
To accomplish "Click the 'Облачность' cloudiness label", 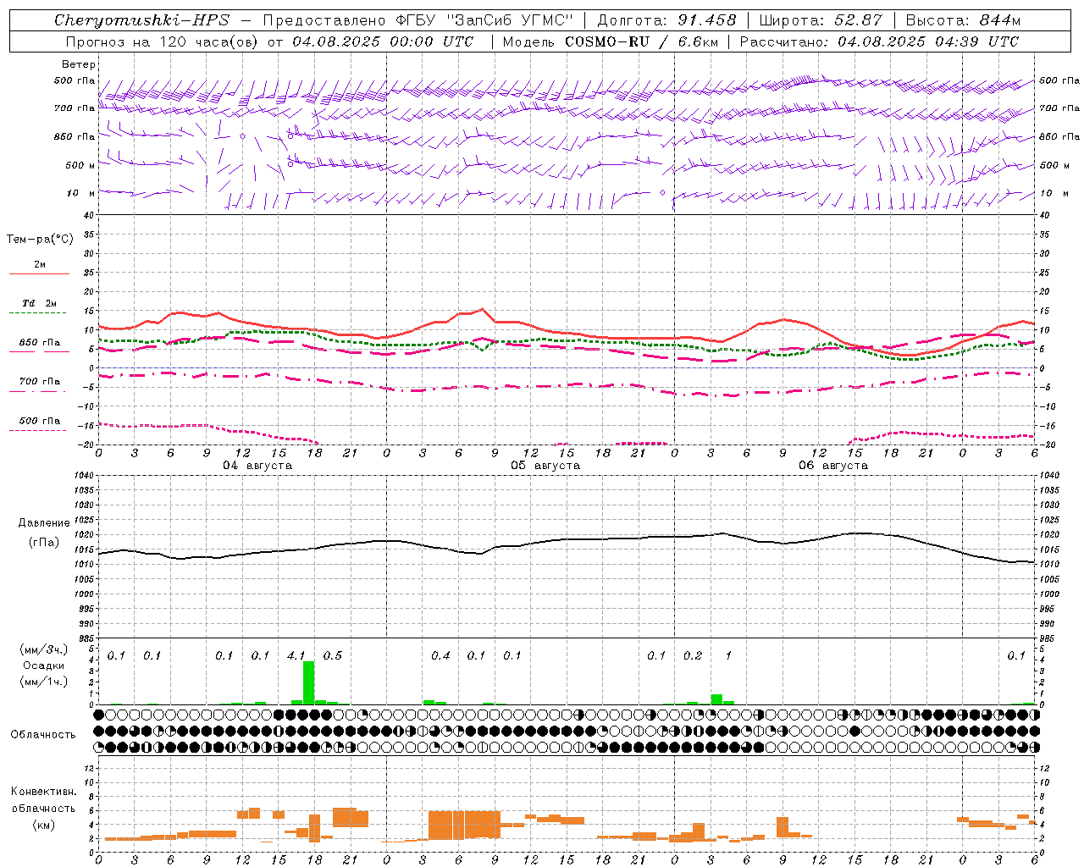I will pos(43,734).
